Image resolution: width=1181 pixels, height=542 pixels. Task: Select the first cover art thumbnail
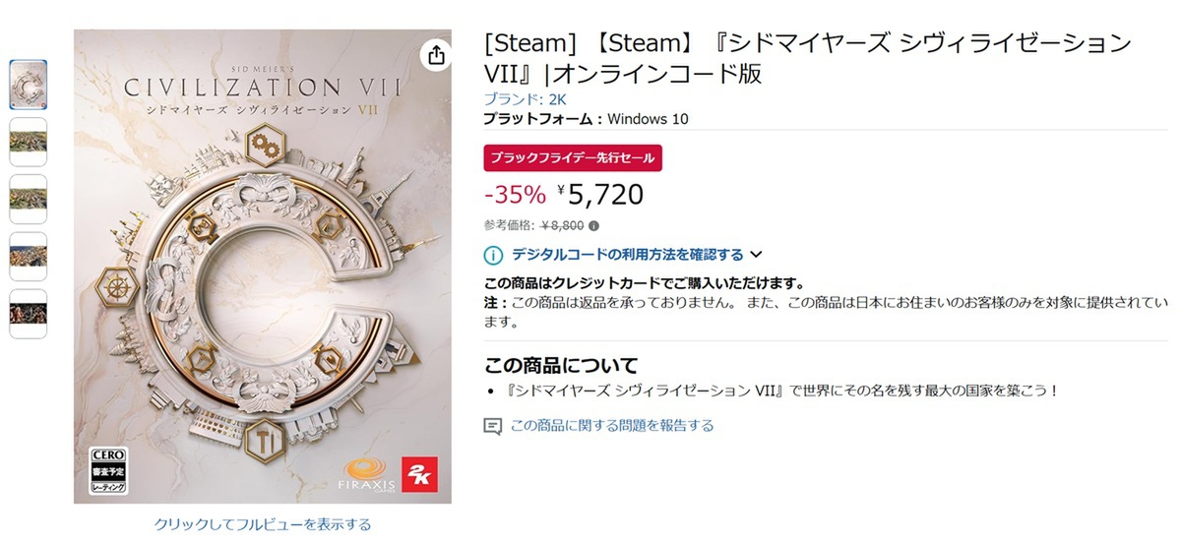(29, 85)
